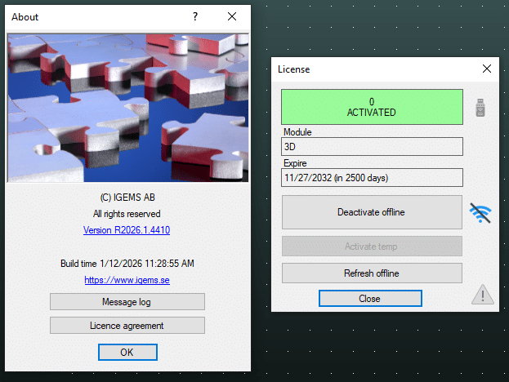Click the Module field showing 3D
This screenshot has width=509, height=382.
(x=372, y=147)
